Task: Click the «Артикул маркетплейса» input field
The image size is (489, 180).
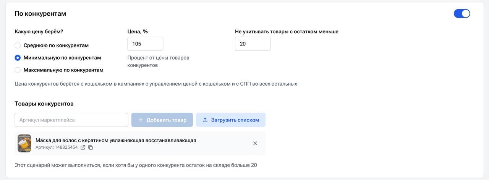Action: click(x=71, y=120)
